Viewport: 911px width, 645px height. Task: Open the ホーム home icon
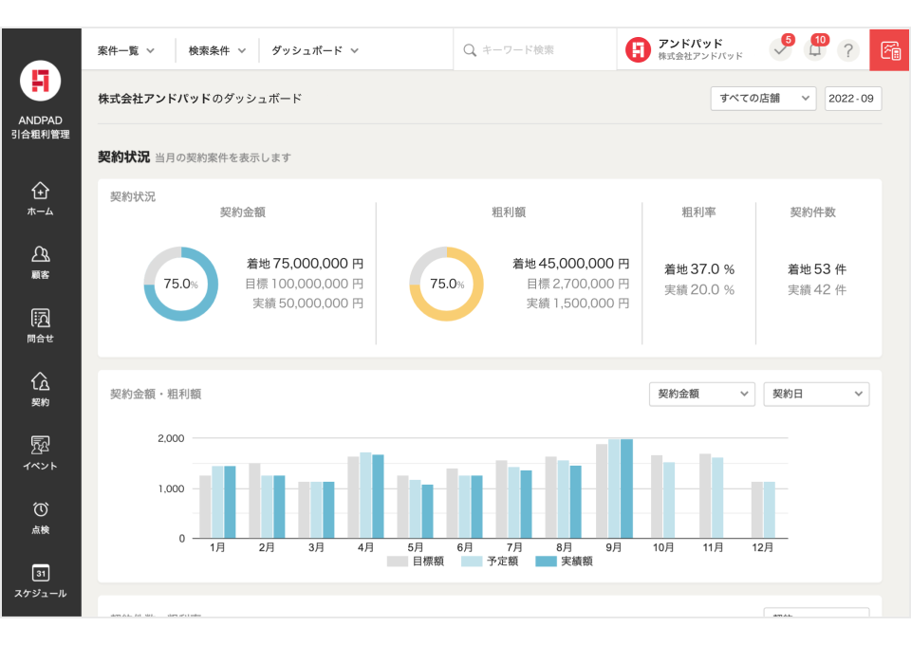[x=40, y=191]
